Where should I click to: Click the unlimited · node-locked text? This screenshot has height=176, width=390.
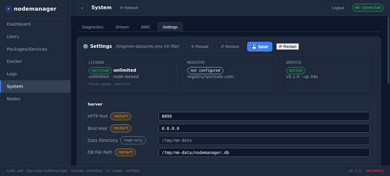coord(114,77)
